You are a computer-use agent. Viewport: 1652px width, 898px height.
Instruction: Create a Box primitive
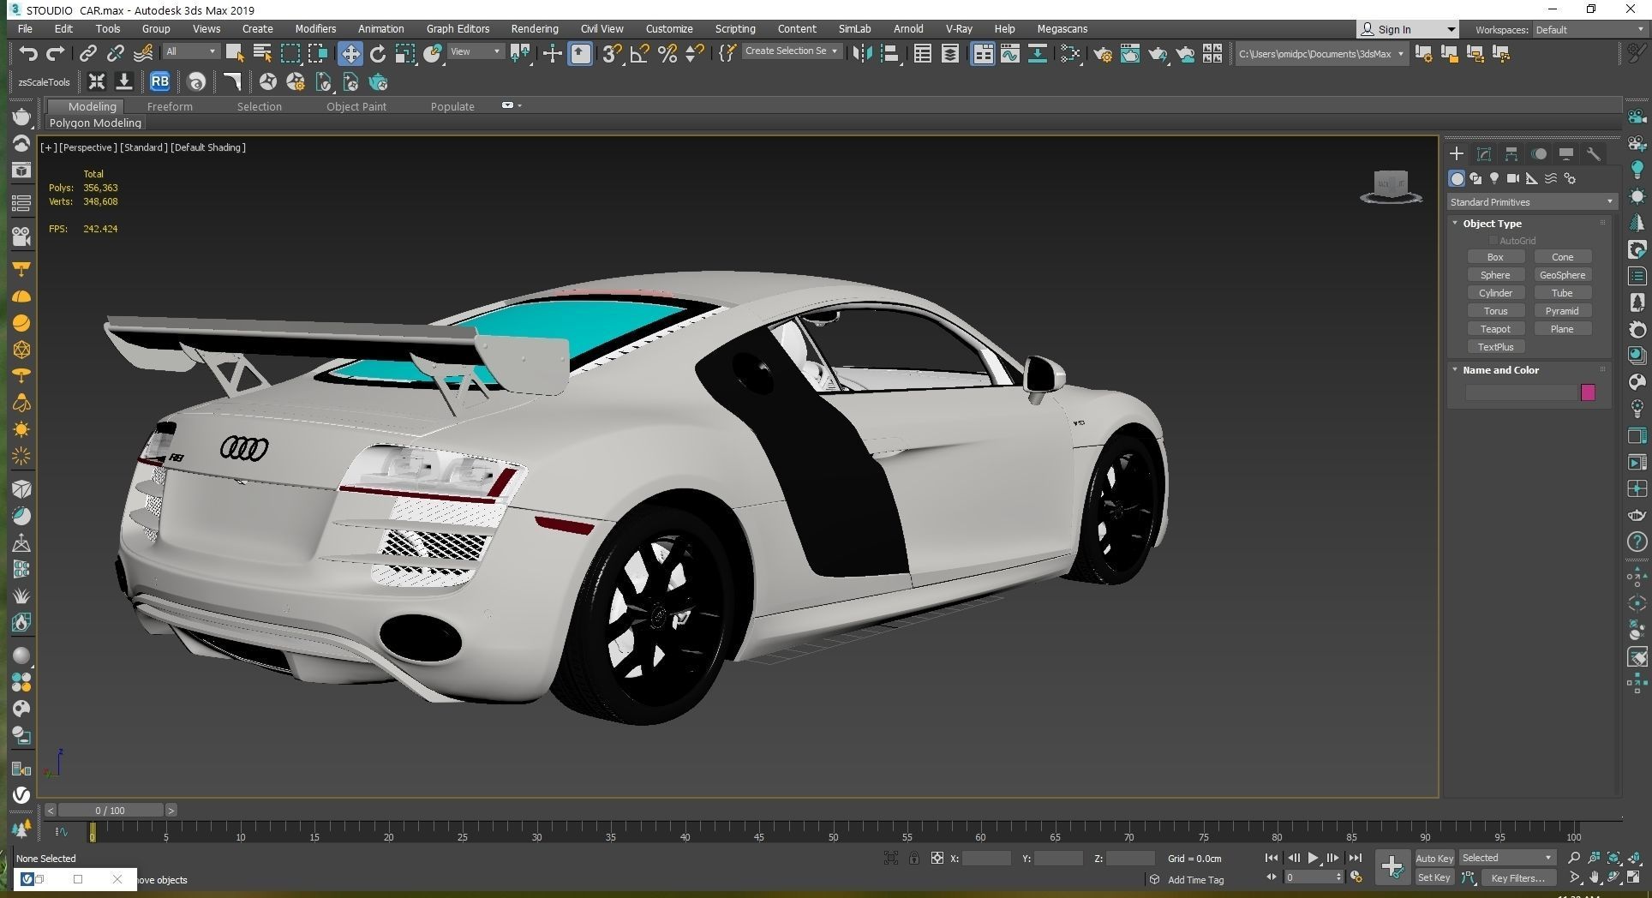(1495, 257)
